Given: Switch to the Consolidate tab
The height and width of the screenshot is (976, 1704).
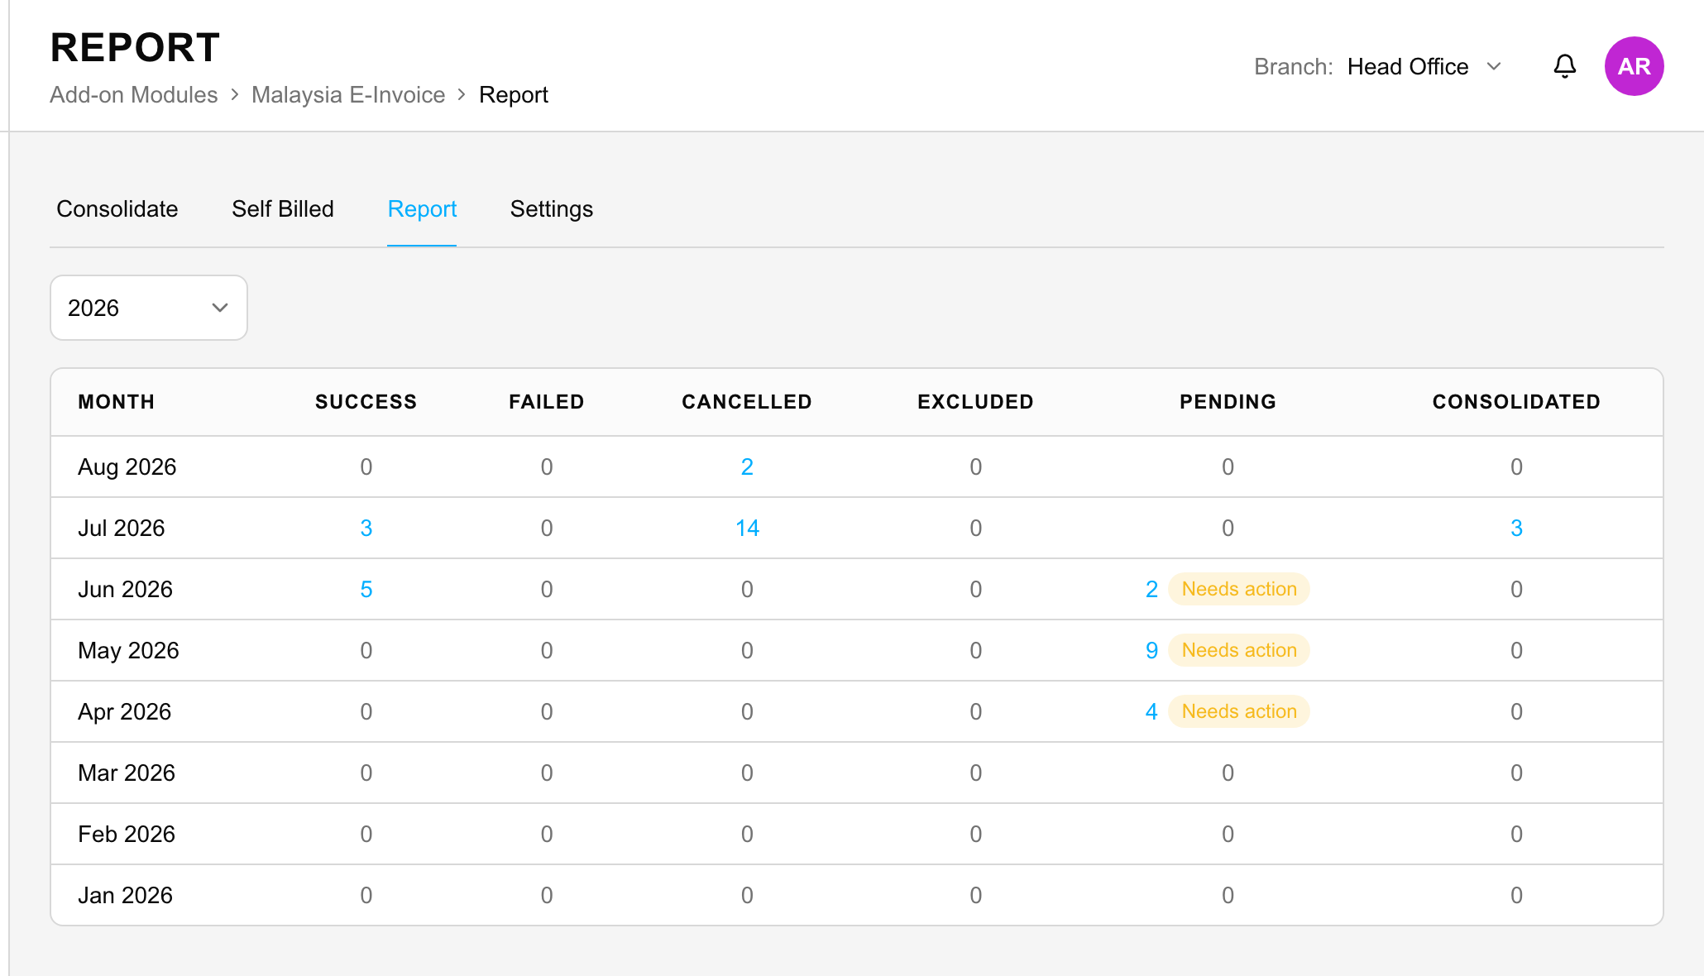Looking at the screenshot, I should click(117, 208).
